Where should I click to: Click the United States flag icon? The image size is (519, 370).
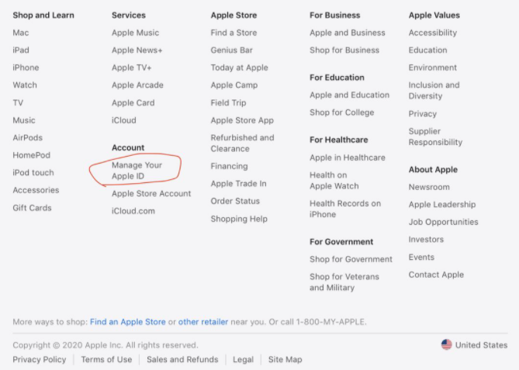coord(446,344)
